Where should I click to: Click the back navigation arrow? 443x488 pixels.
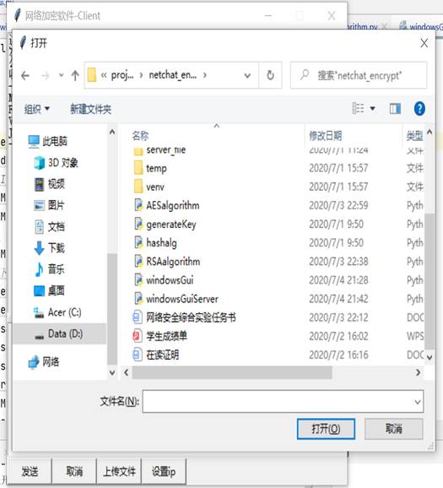pyautogui.click(x=25, y=76)
